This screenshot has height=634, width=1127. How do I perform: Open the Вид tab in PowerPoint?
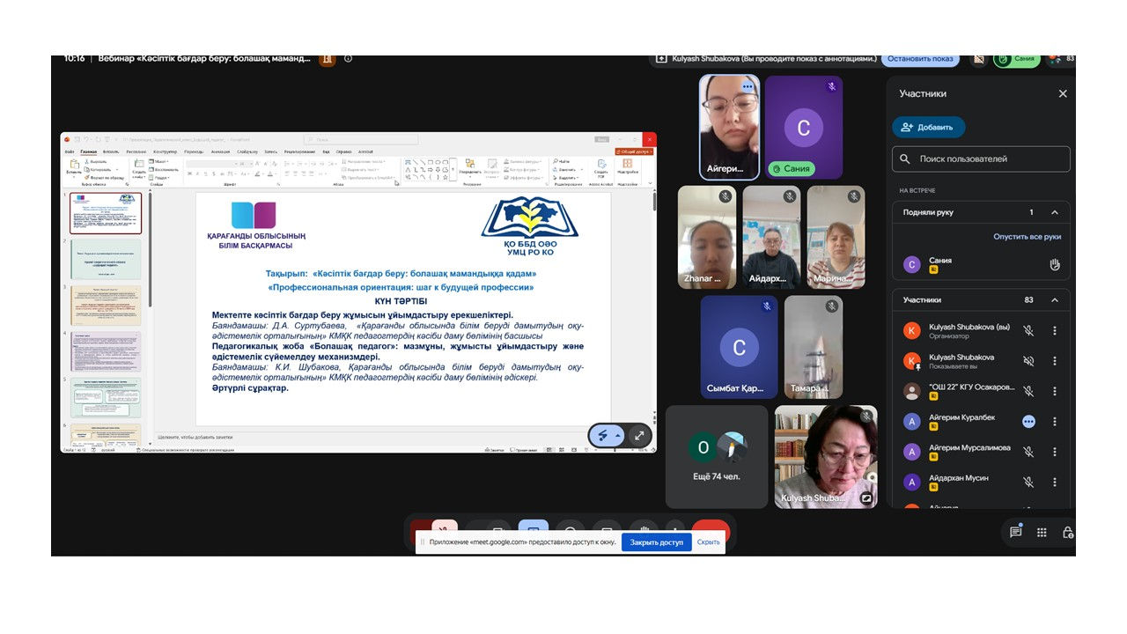tap(326, 151)
